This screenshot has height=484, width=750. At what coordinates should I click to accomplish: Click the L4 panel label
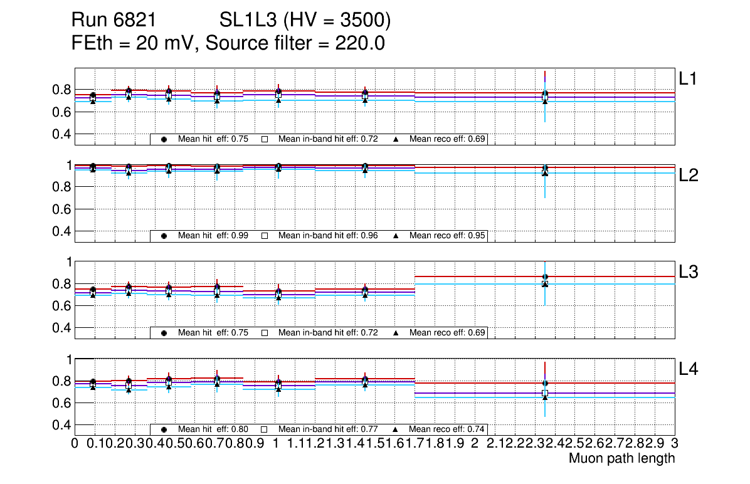coord(688,369)
